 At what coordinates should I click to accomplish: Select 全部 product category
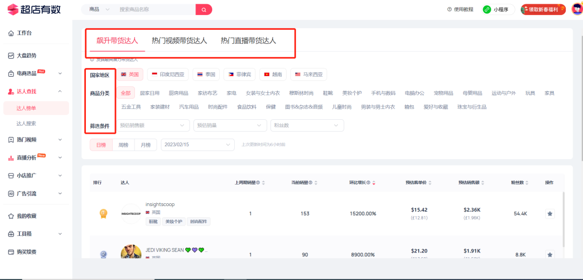(126, 93)
